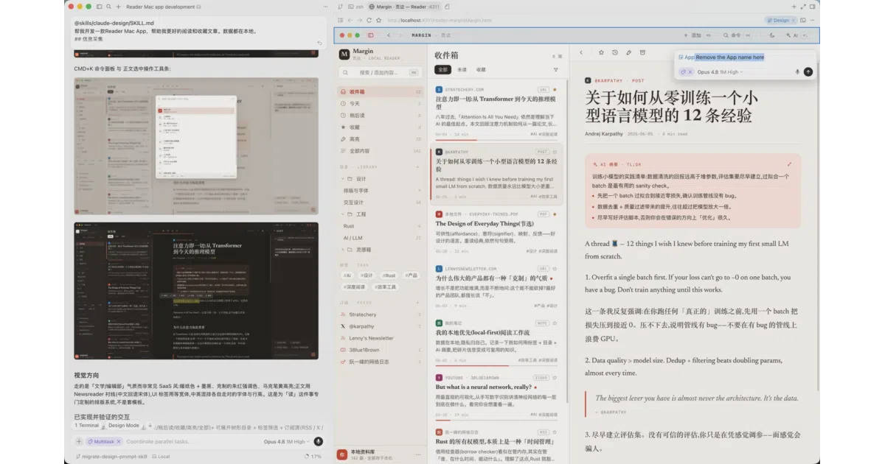The width and height of the screenshot is (885, 464).
Task: Open the 收藏 favorites sidebar item
Action: pyautogui.click(x=380, y=127)
